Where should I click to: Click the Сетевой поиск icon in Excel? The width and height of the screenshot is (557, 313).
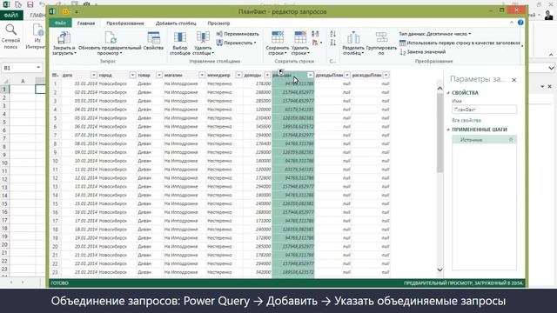[10, 30]
